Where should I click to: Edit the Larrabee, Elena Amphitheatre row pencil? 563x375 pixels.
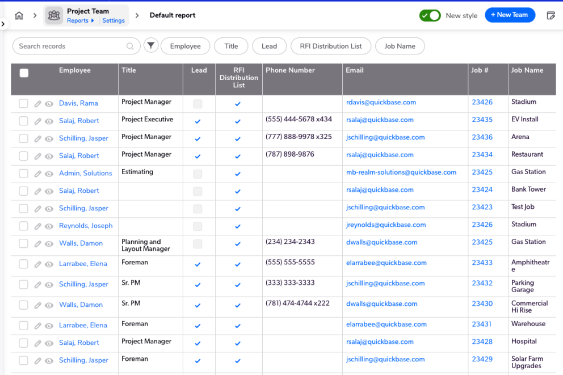38,264
